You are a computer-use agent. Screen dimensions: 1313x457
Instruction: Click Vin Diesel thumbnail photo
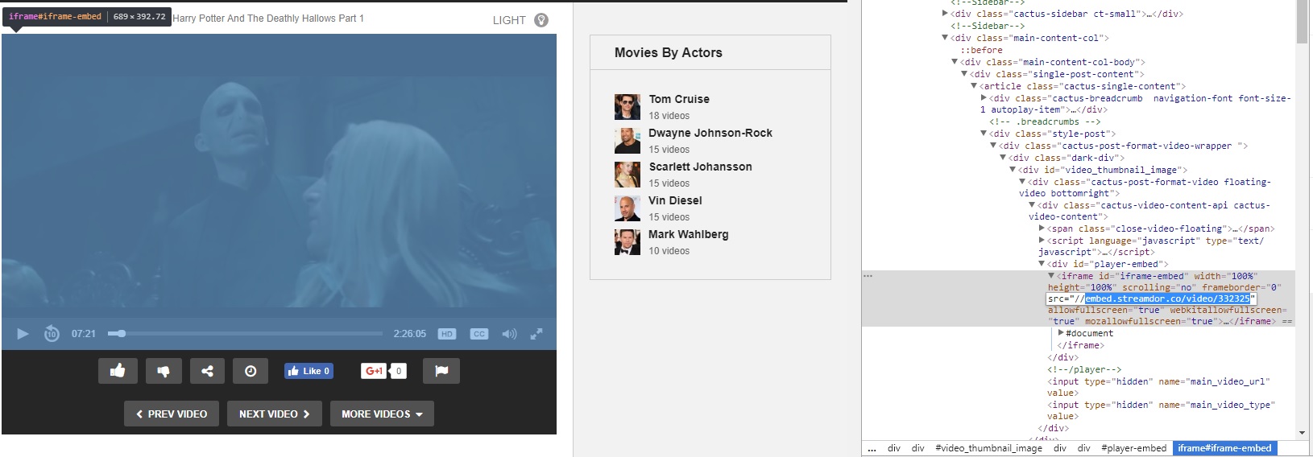[628, 208]
